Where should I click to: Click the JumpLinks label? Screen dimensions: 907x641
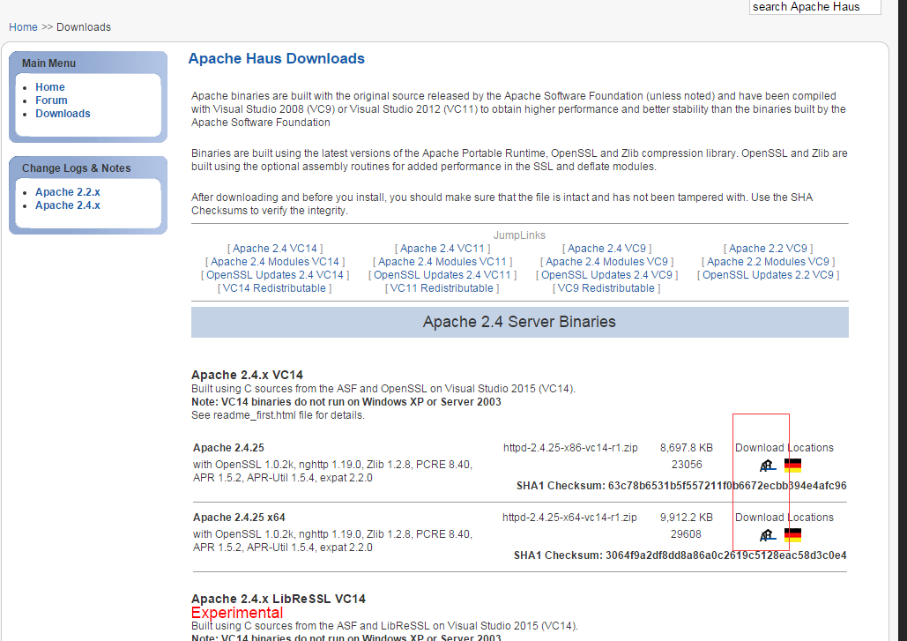519,235
